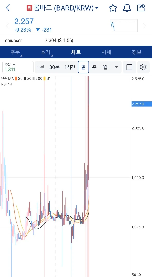
Task: Share this coin with the share icon
Action: pyautogui.click(x=141, y=8)
